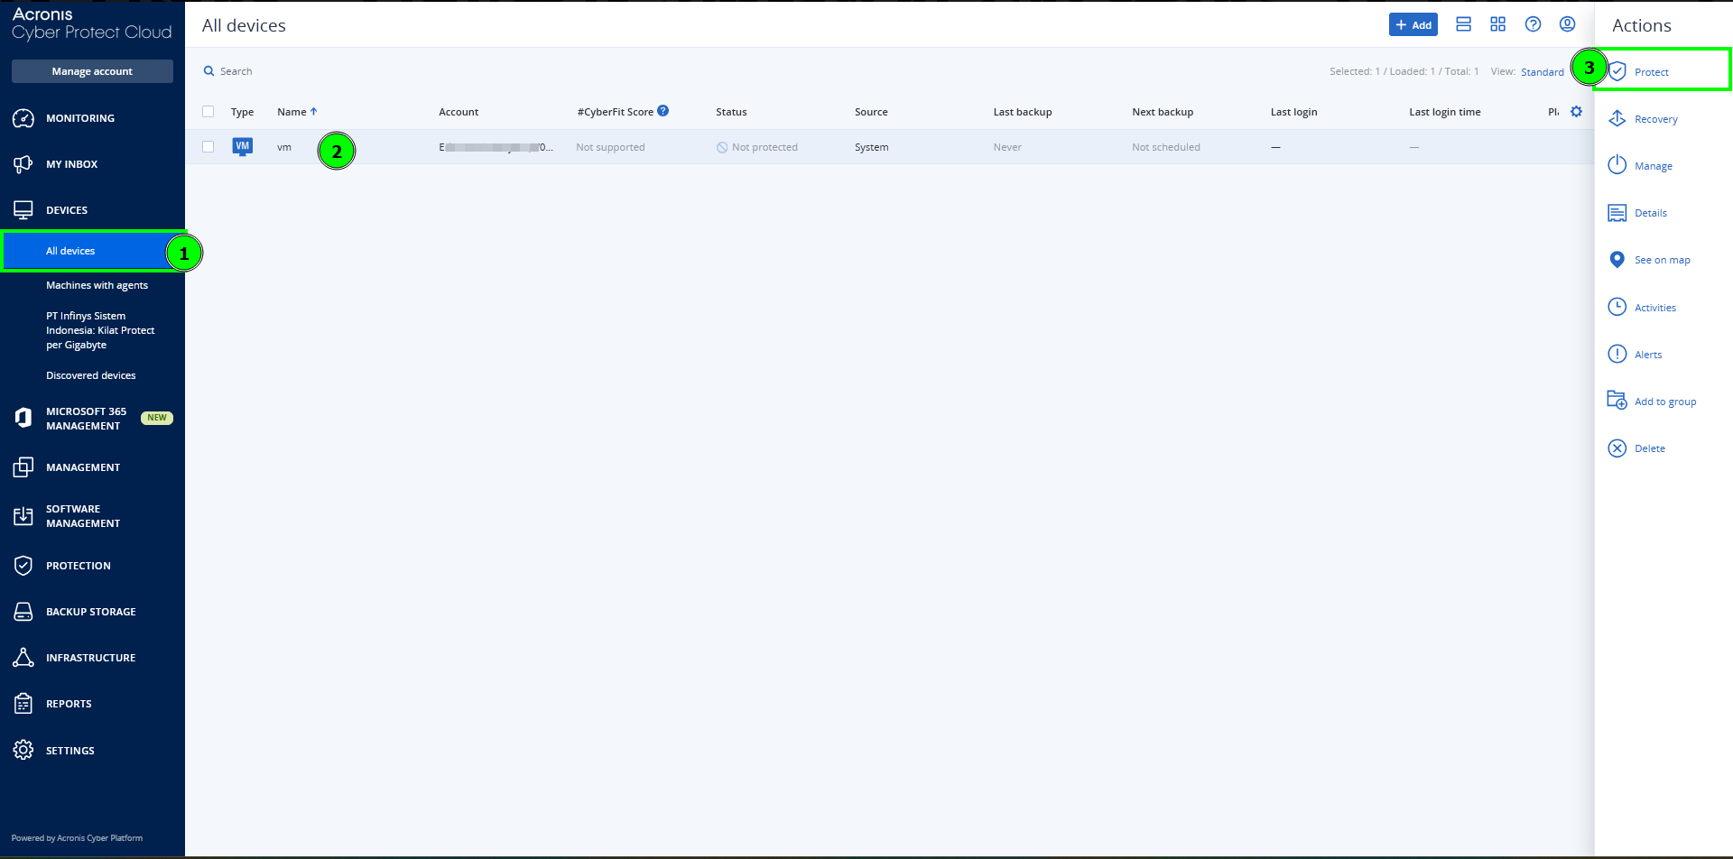Click the CyberFit Score info icon
Viewport: 1733px width, 859px height.
[x=663, y=111]
